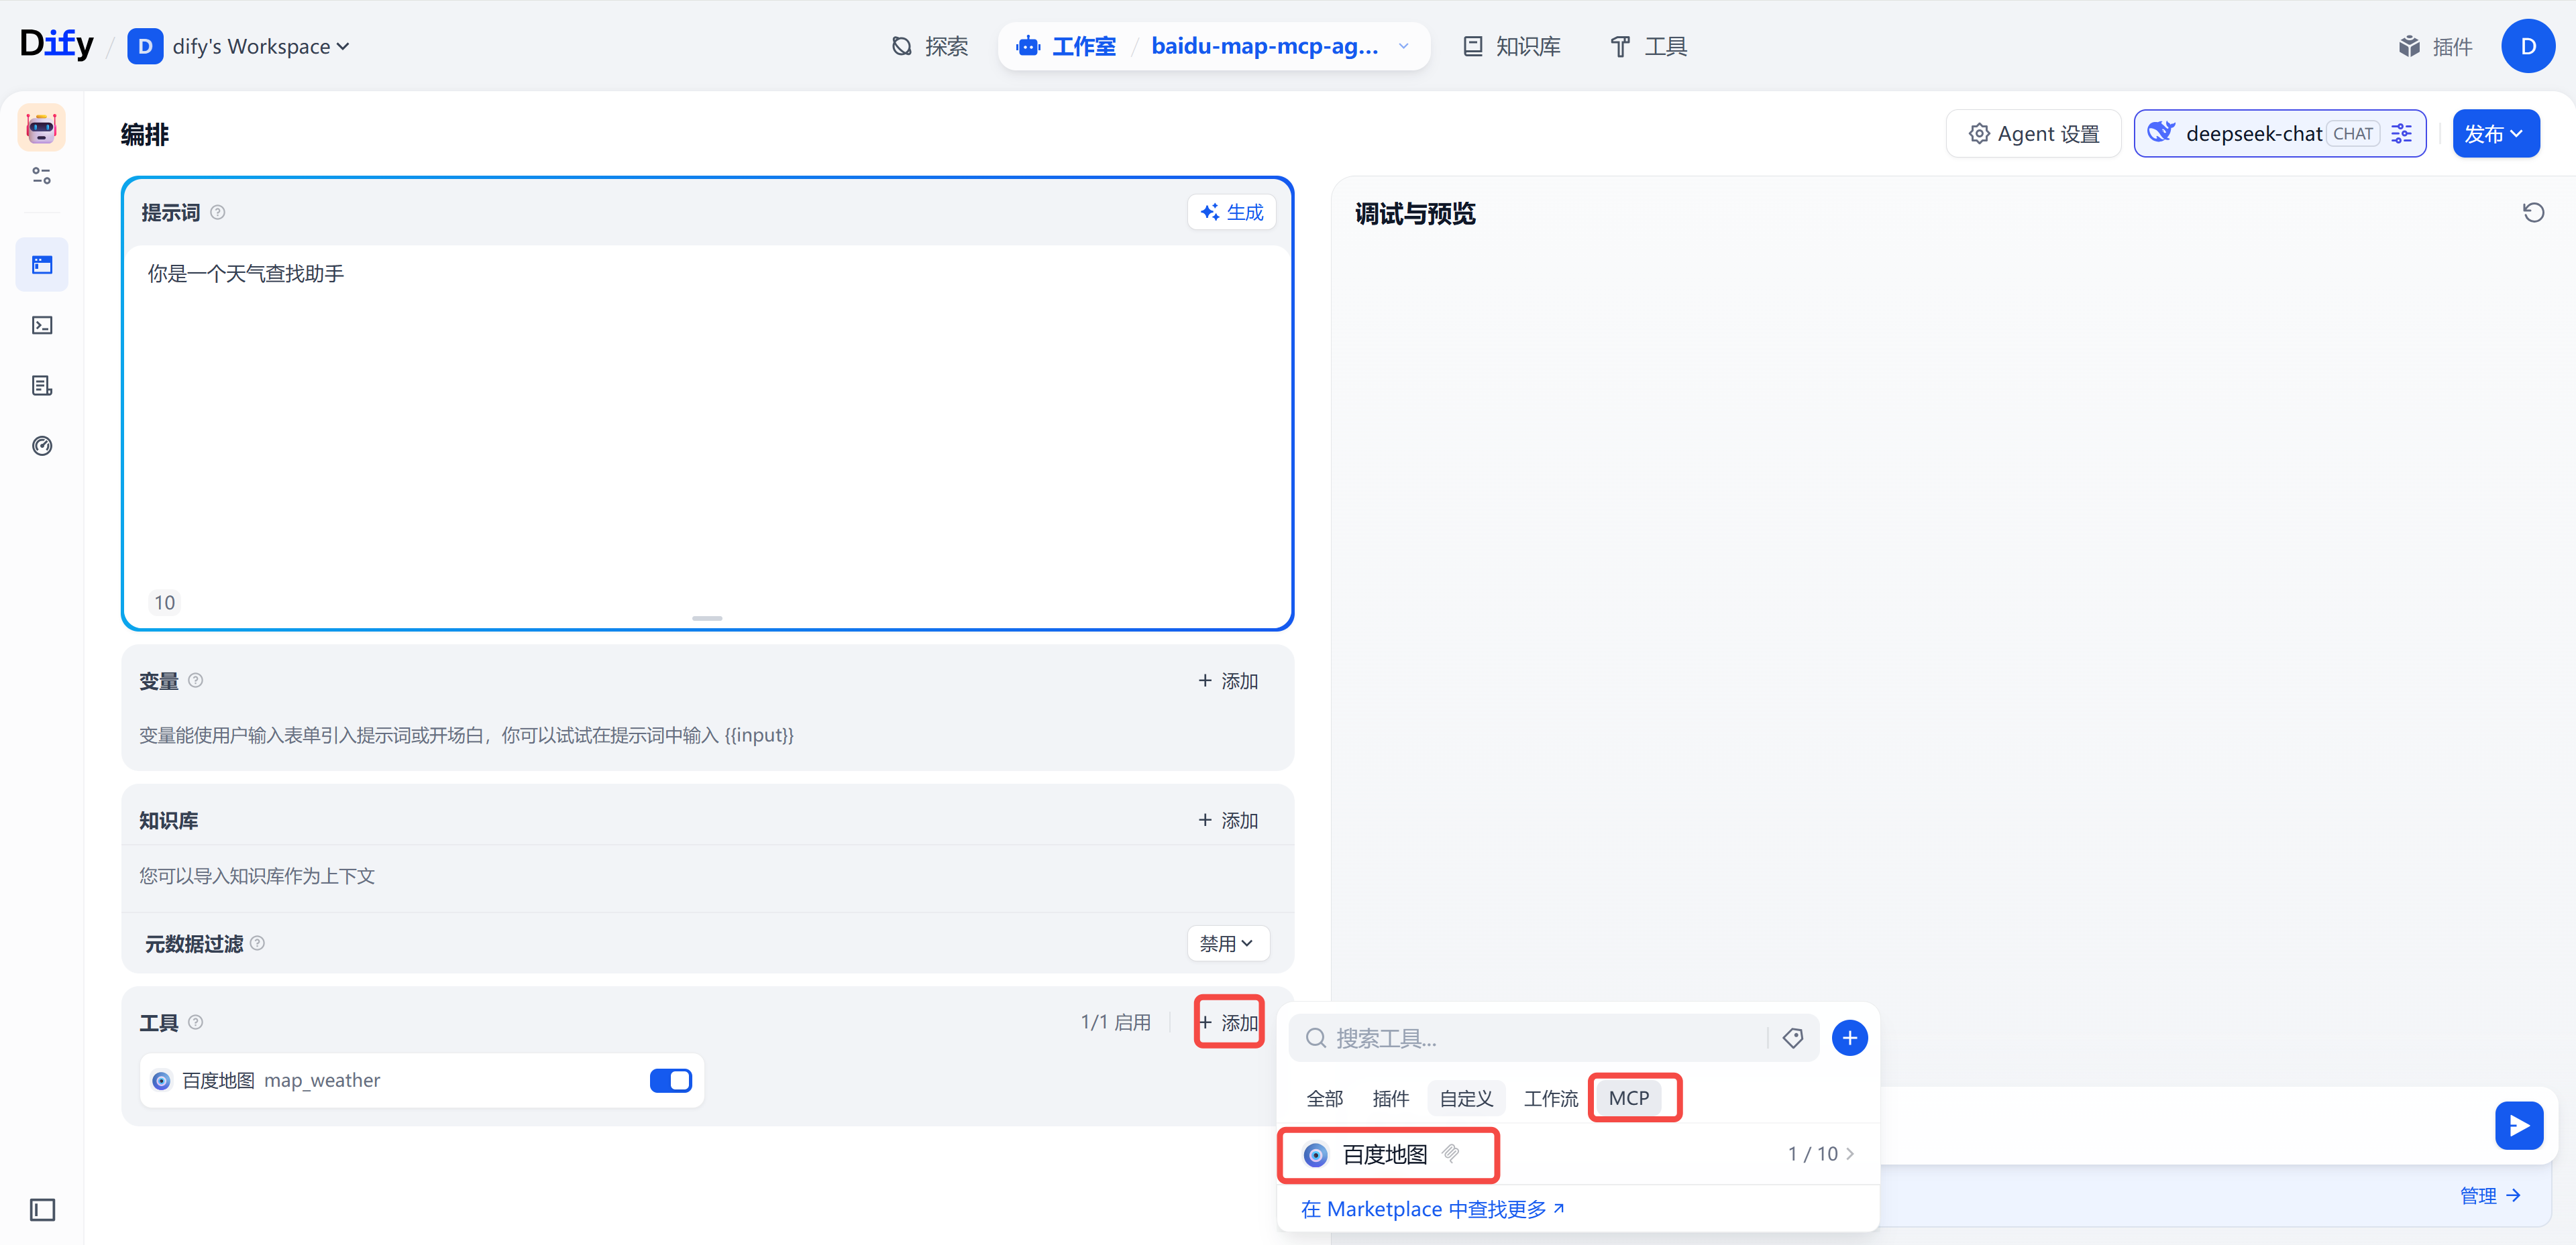Click the restart debug refresh icon
Viewport: 2576px width, 1245px height.
click(2533, 213)
